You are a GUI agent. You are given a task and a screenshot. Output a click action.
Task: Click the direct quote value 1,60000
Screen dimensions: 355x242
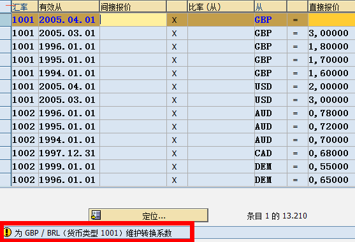click(328, 73)
